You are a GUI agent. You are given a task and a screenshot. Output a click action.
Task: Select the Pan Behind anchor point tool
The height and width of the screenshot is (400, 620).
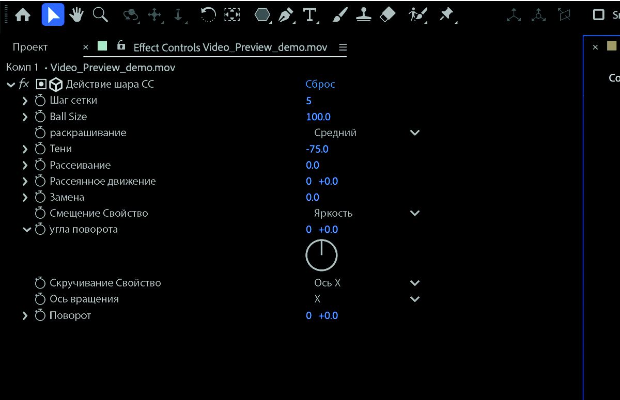(232, 15)
